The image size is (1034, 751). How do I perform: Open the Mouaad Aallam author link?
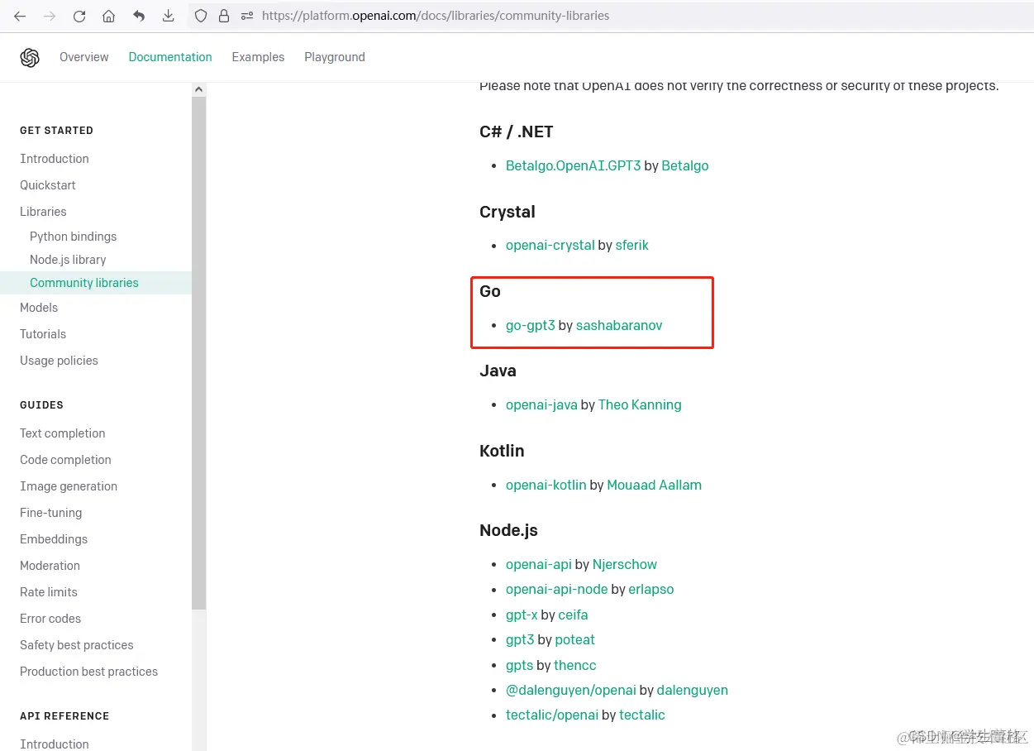coord(655,485)
